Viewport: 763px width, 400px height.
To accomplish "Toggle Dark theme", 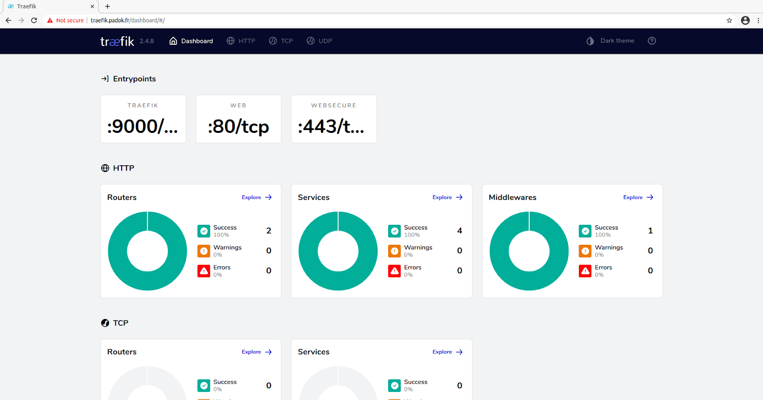I will click(610, 41).
